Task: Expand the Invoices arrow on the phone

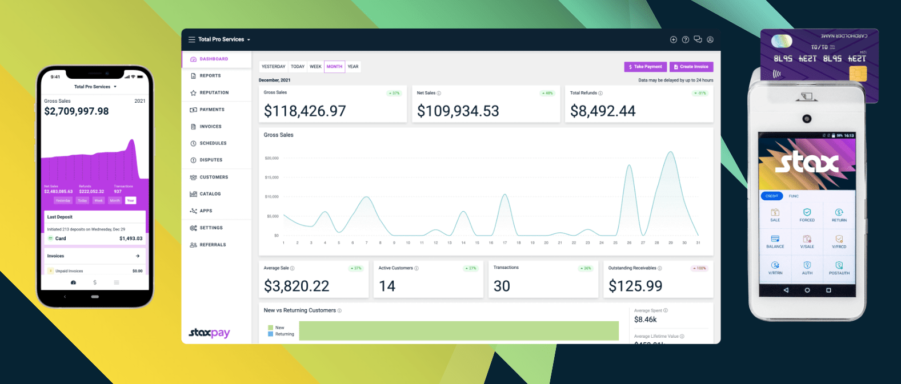Action: (x=137, y=256)
